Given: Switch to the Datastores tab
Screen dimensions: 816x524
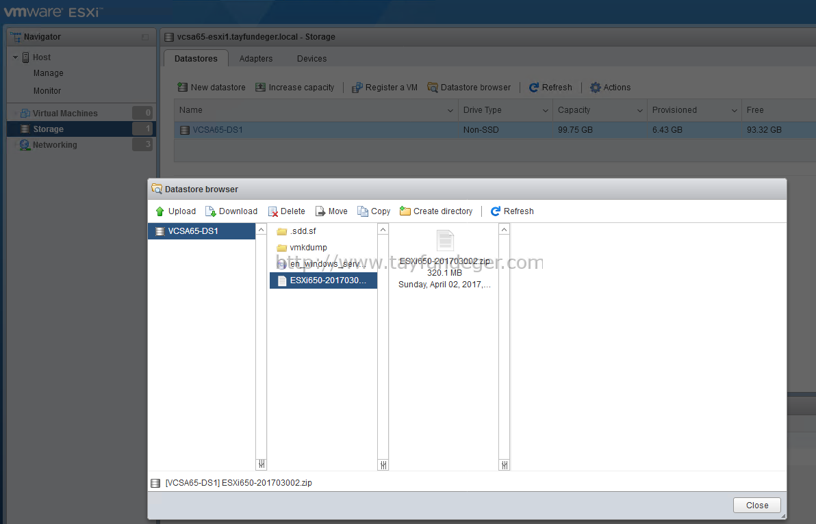Looking at the screenshot, I should coord(196,59).
